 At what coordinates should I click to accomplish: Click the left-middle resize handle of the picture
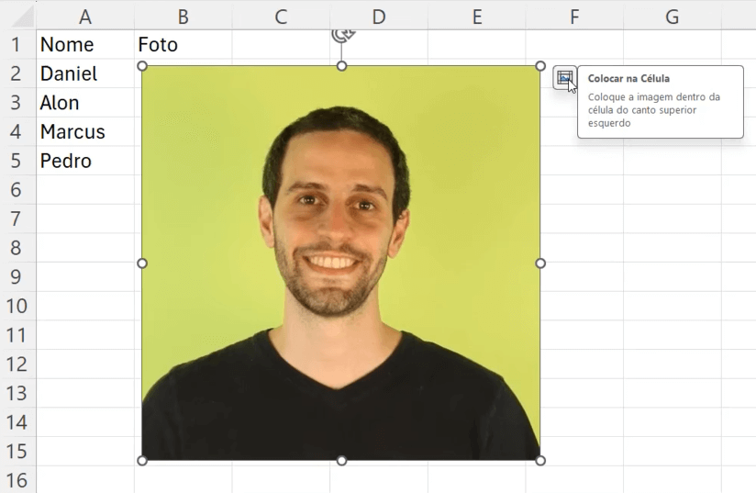coord(142,263)
